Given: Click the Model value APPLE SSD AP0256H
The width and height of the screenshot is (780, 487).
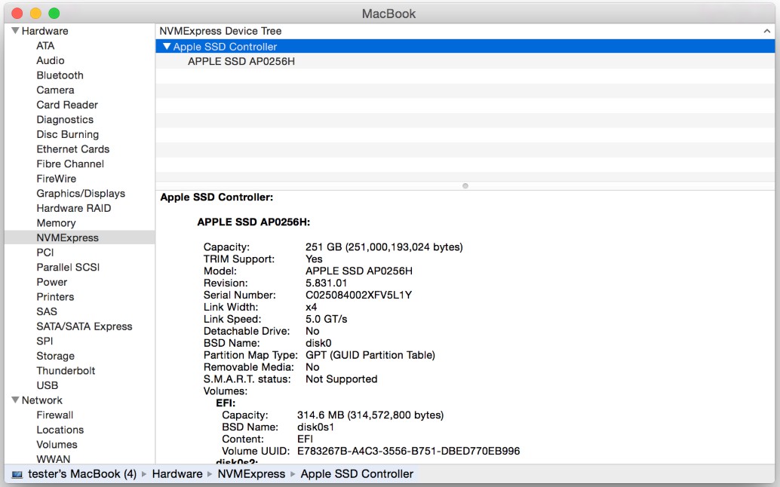Looking at the screenshot, I should pos(358,271).
